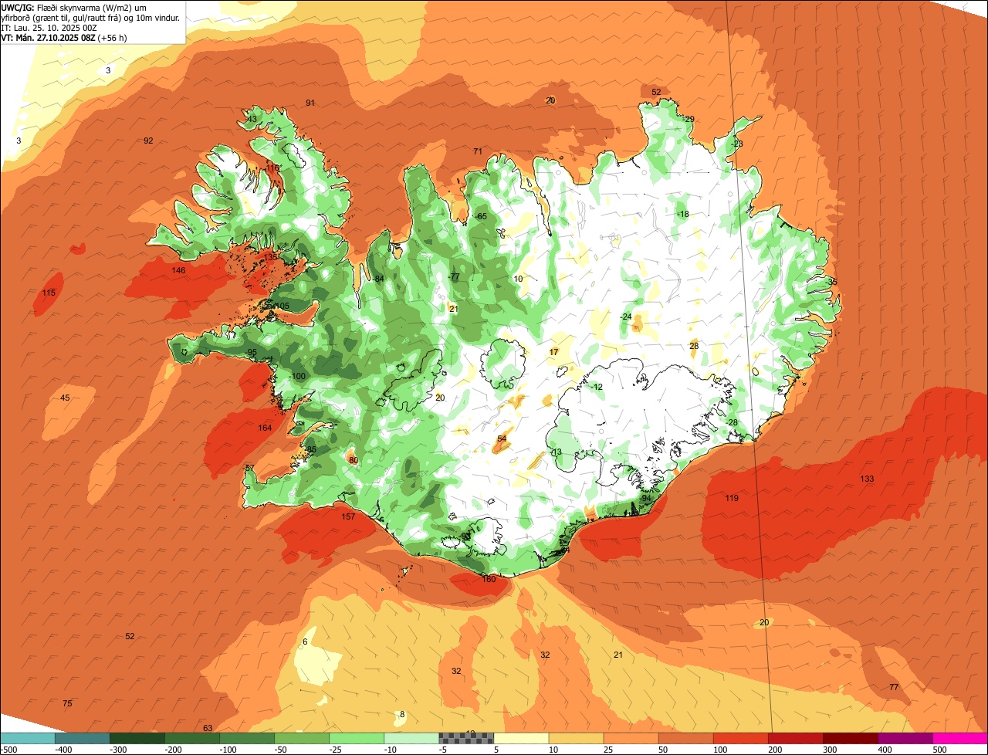Click the light green -25 to -10 legend swatch
The image size is (988, 755).
[x=357, y=739]
